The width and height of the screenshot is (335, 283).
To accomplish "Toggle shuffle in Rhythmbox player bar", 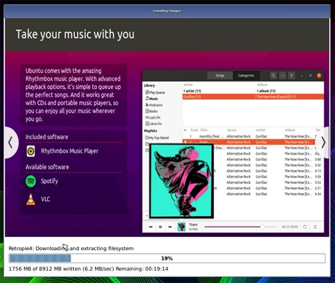I will pos(315,227).
